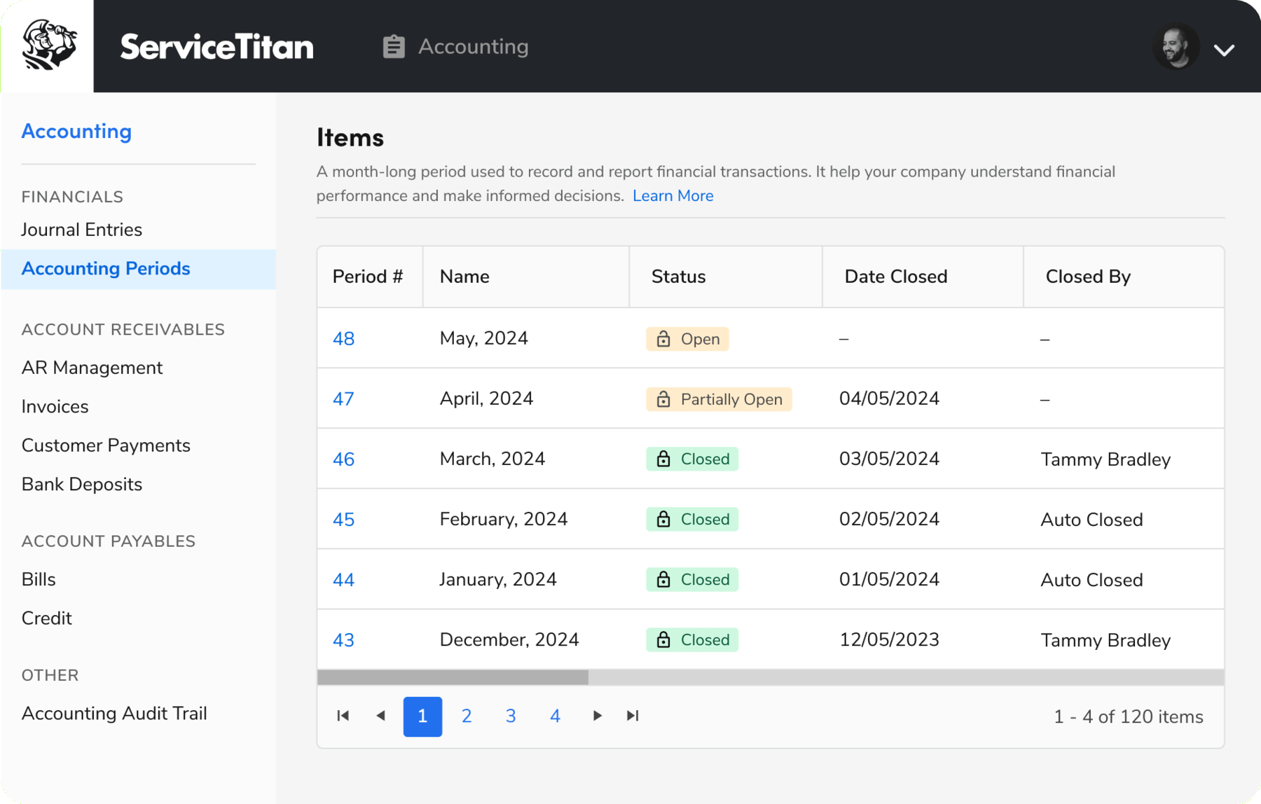Click the Accounting clipboard icon in header
Image resolution: width=1261 pixels, height=804 pixels.
394,46
